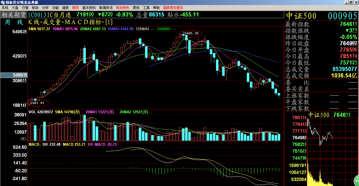
Task: Click the highlighted 348918 price axis cursor
Action: 14,75
